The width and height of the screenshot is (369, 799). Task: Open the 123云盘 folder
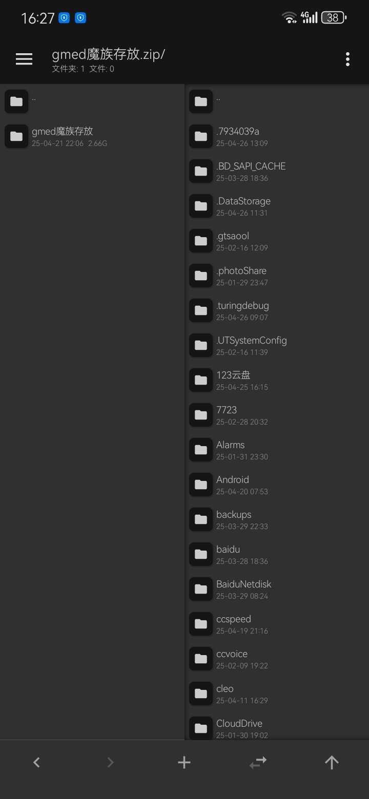[x=277, y=380]
